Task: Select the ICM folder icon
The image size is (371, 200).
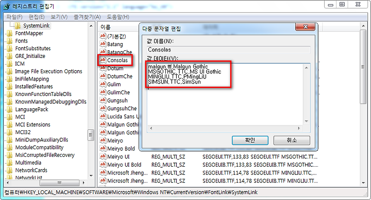Action: [10, 64]
